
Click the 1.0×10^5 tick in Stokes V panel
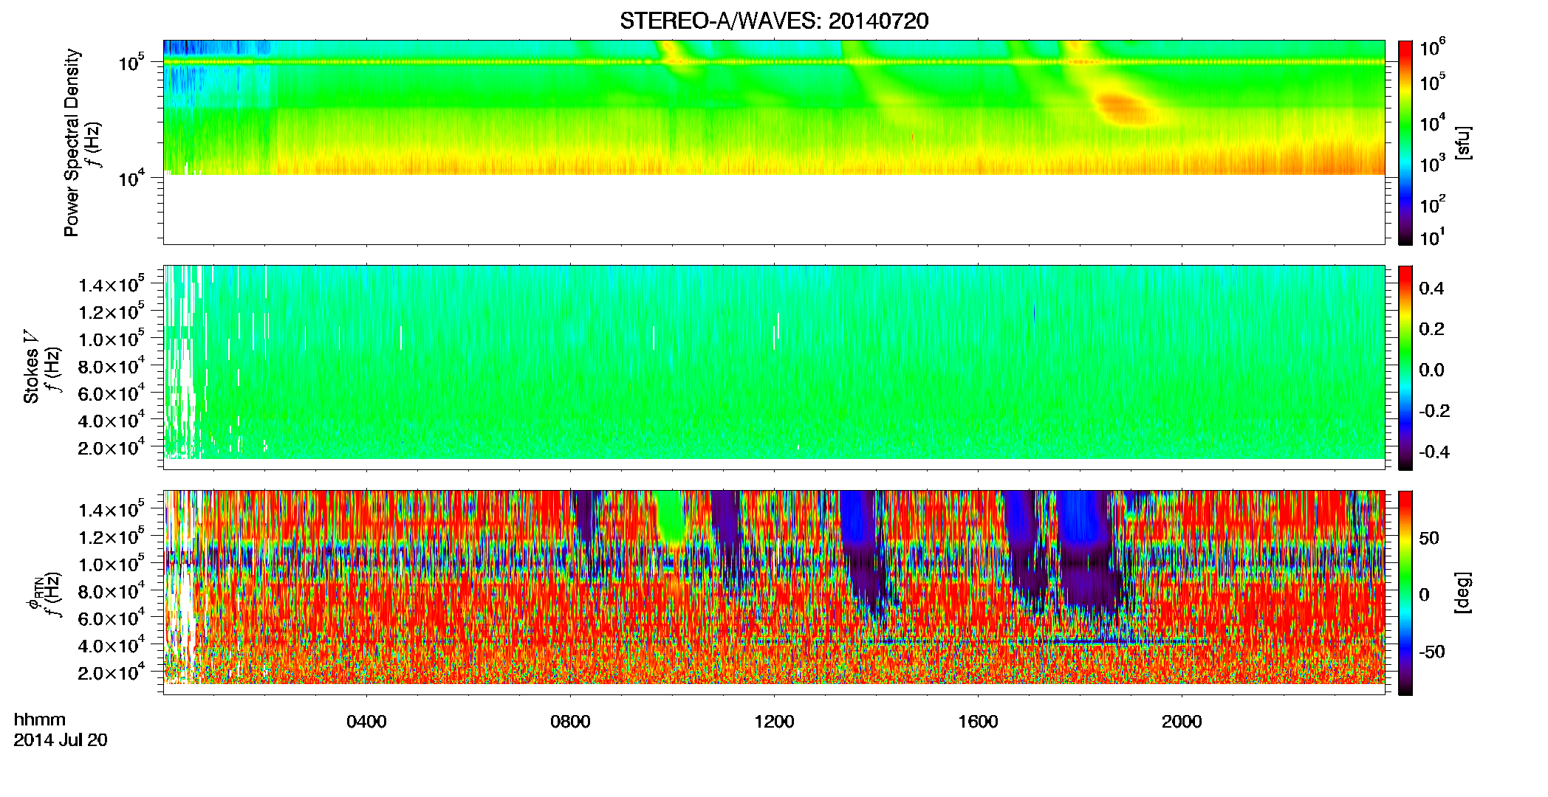click(x=112, y=339)
